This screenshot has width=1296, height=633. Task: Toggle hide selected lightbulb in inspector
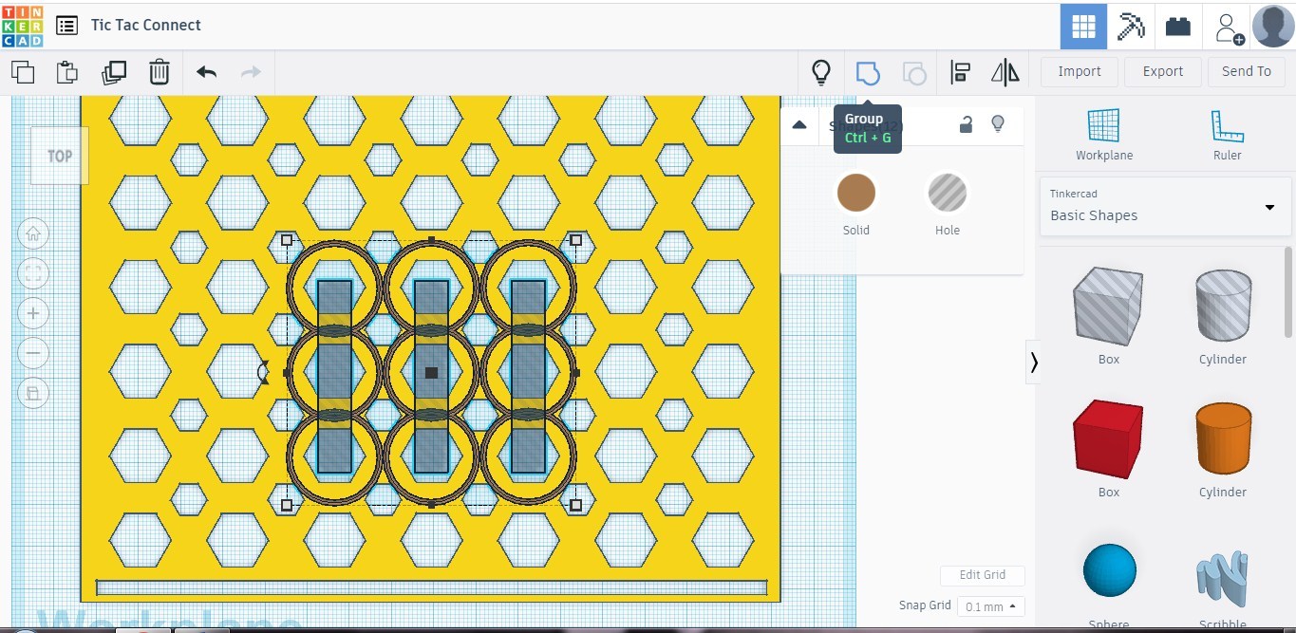pos(998,124)
